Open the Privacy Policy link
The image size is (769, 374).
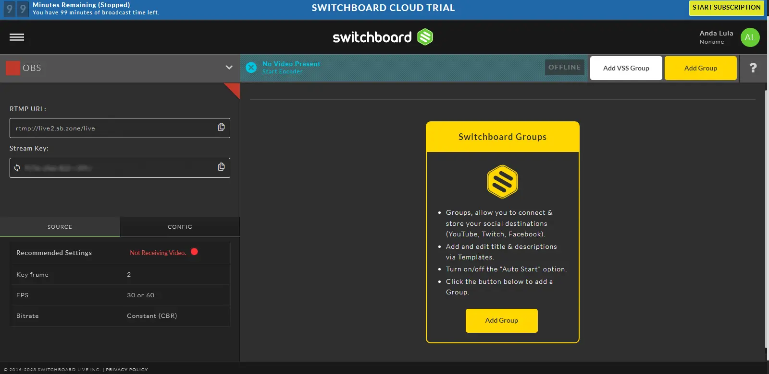127,370
